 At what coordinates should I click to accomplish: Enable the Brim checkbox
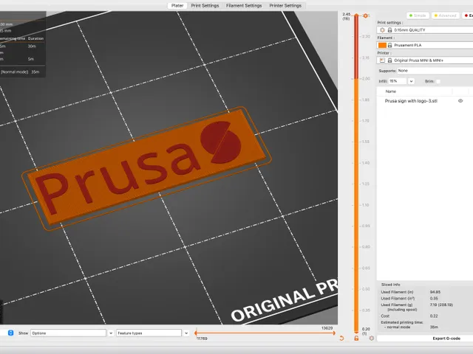pos(438,81)
